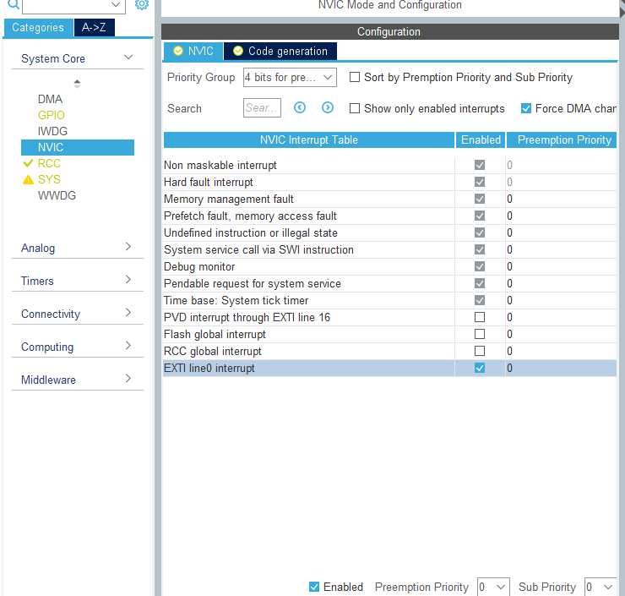This screenshot has height=596, width=625.
Task: Click the SYS warning triangle icon
Action: point(28,179)
